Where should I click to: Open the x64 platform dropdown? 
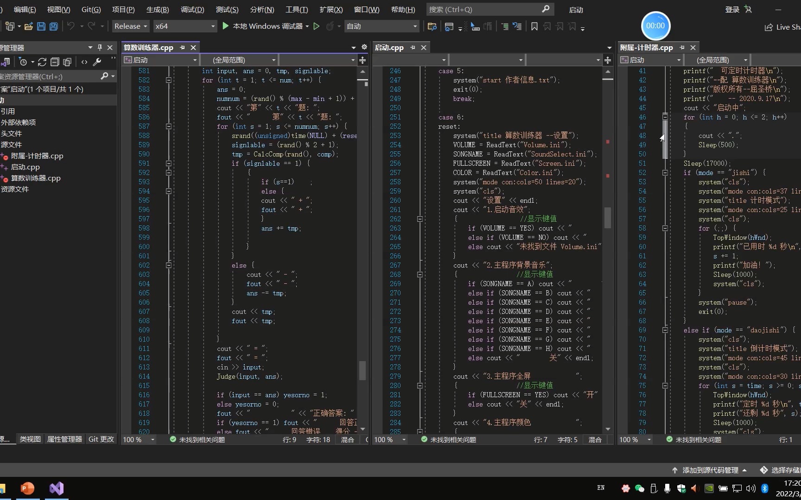[184, 26]
